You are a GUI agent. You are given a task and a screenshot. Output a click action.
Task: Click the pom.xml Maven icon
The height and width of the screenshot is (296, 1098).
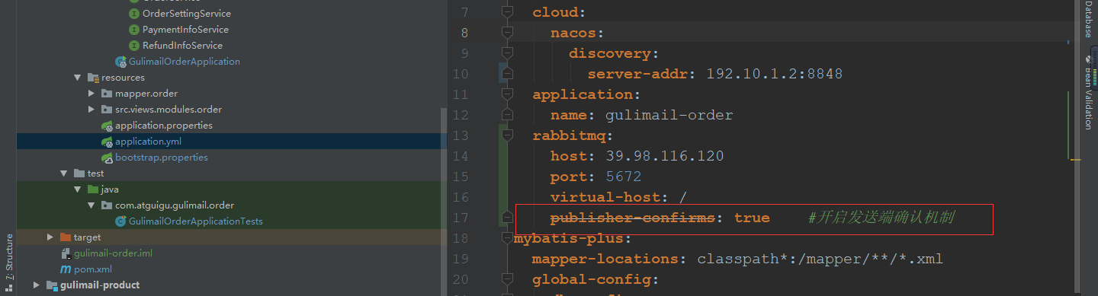tap(66, 269)
